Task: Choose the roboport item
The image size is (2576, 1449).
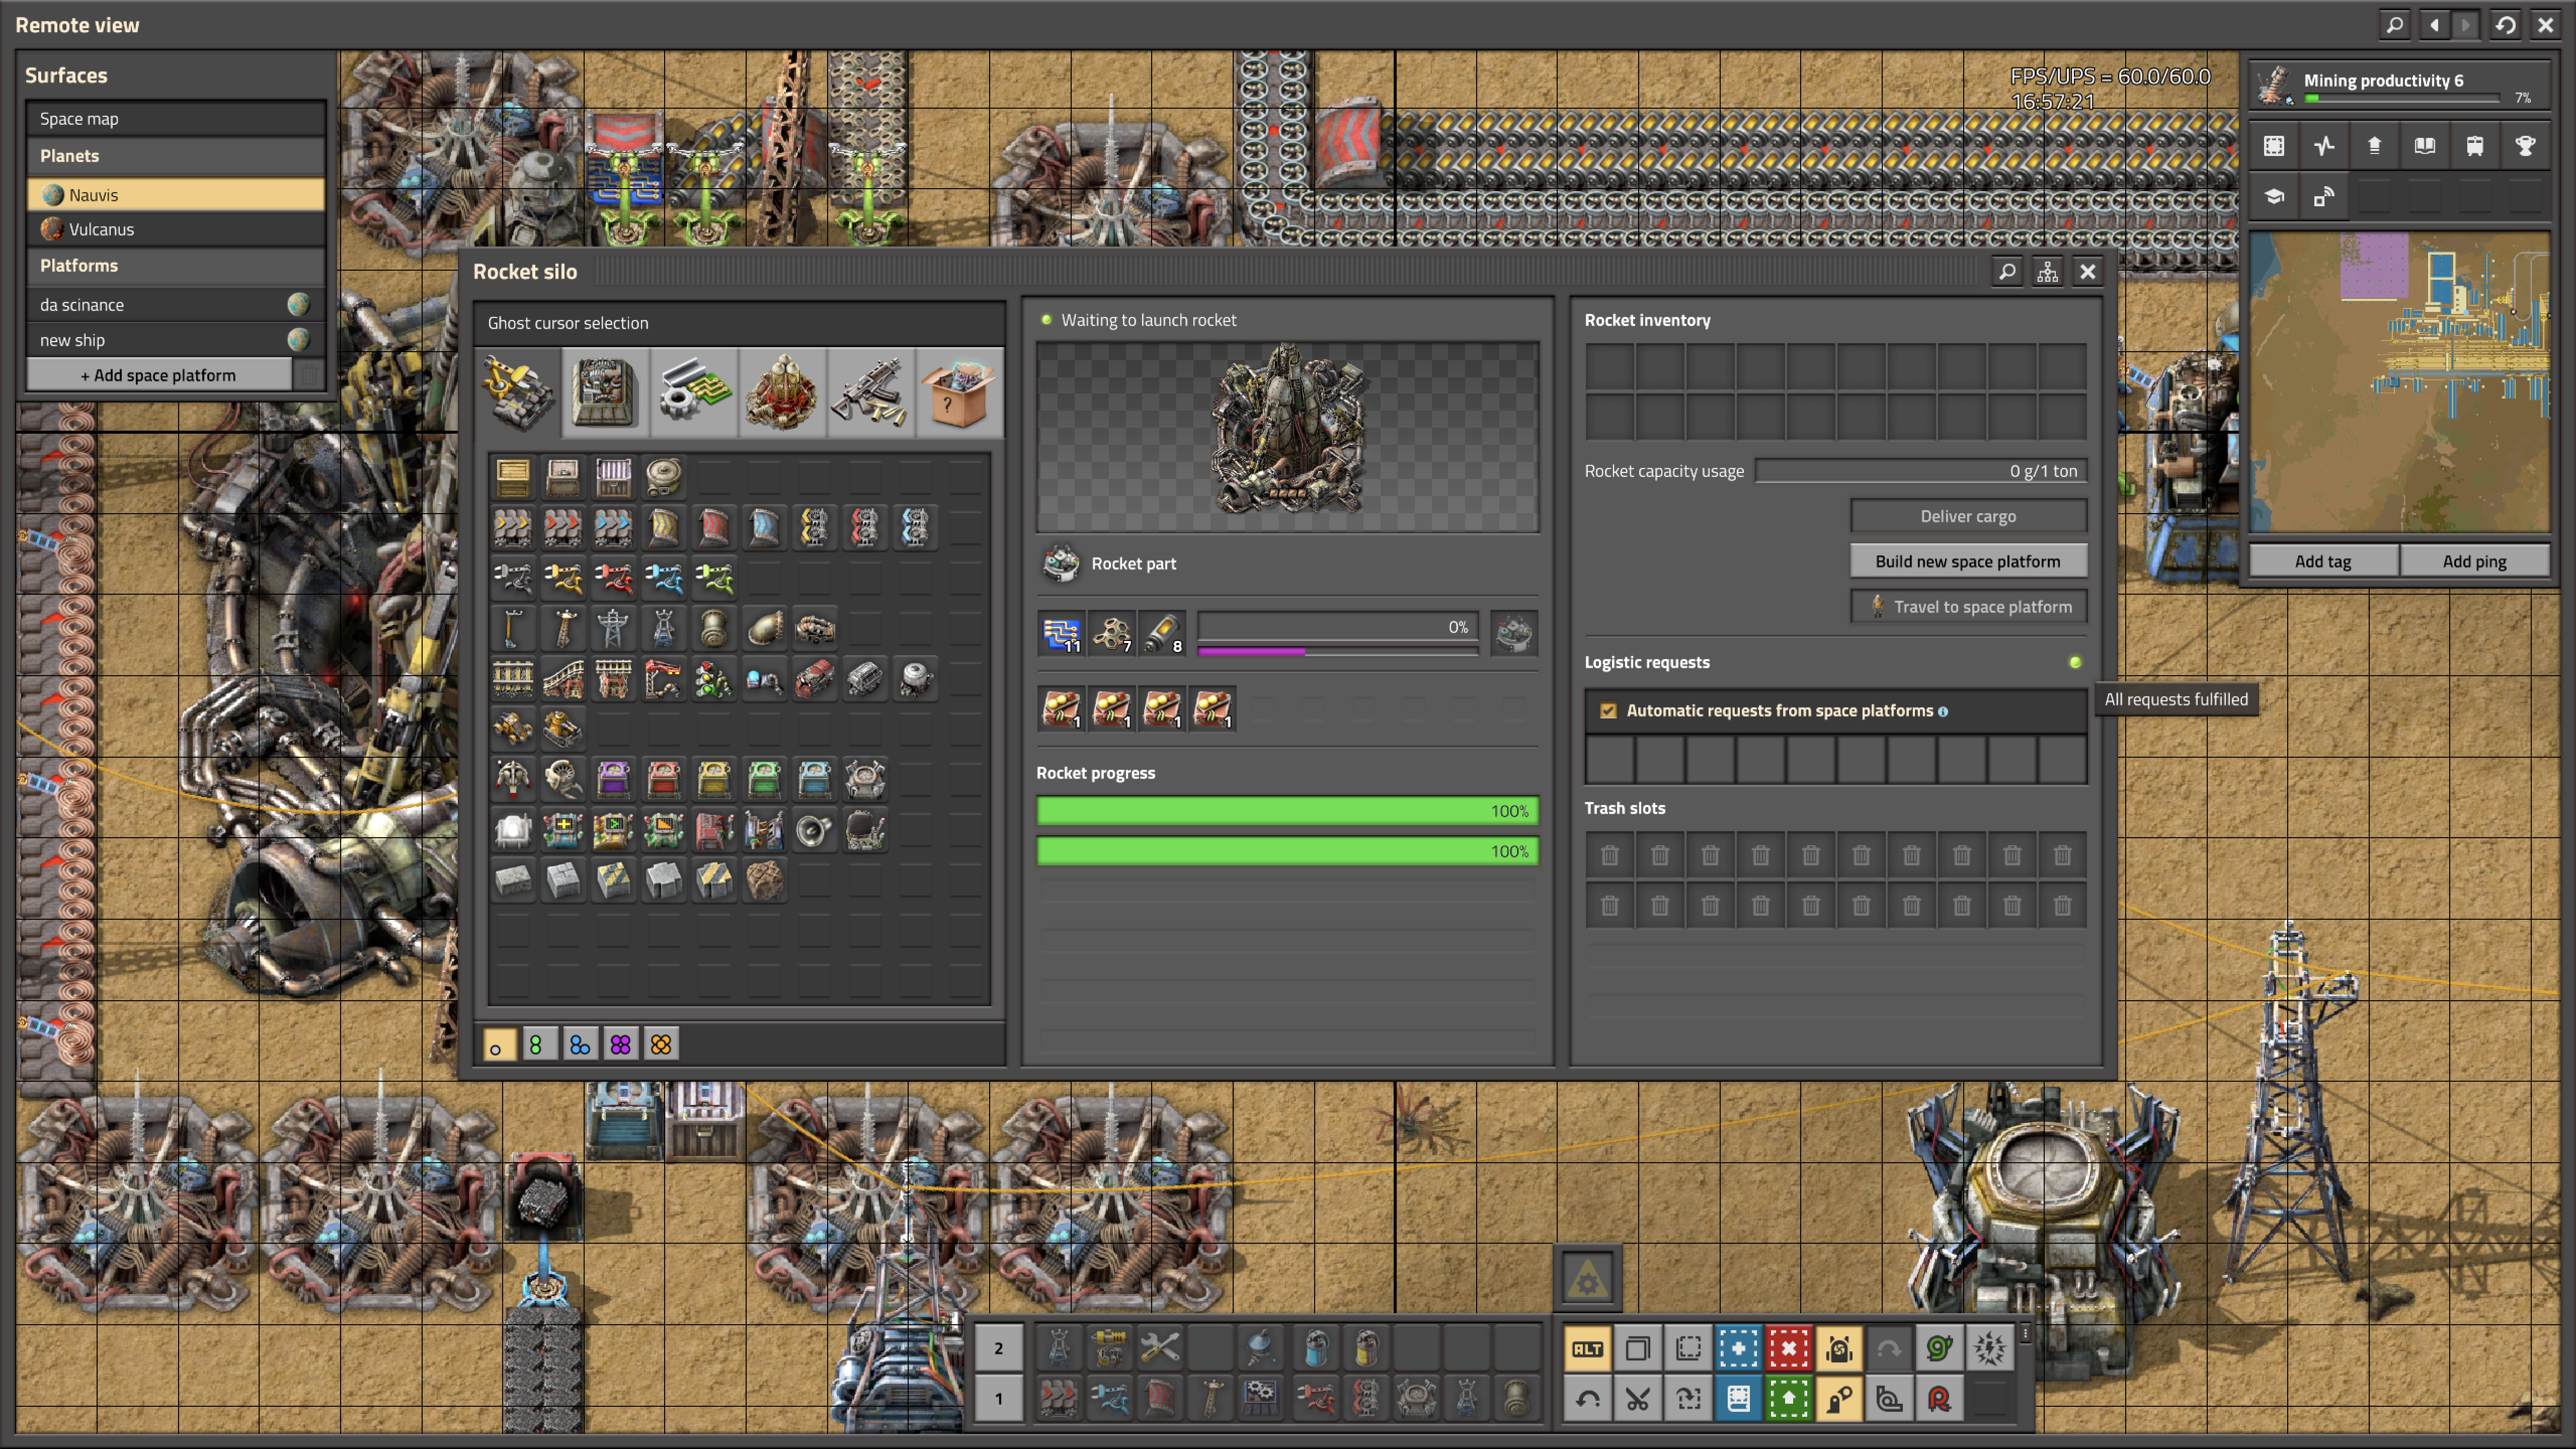Action: point(865,779)
